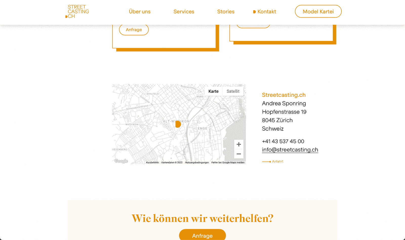Open map Nutzungsbedingungen terms
This screenshot has height=240, width=405.
(x=197, y=162)
